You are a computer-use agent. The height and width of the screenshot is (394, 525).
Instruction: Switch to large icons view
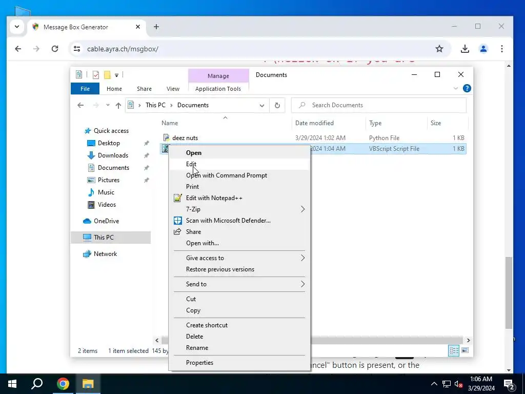[465, 350]
